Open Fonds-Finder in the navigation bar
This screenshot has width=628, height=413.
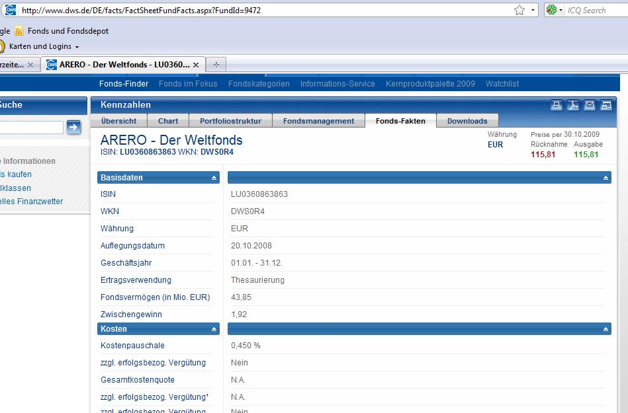coord(124,83)
